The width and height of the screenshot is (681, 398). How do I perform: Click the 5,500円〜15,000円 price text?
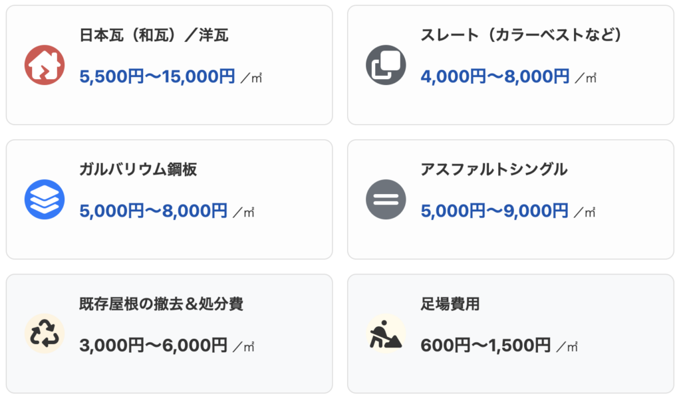pyautogui.click(x=157, y=77)
